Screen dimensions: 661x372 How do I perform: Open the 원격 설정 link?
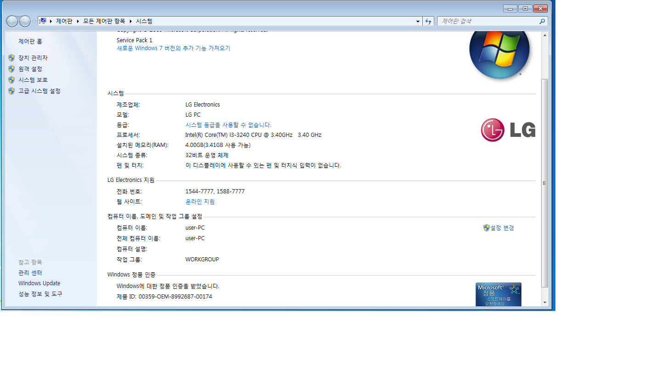pos(30,69)
